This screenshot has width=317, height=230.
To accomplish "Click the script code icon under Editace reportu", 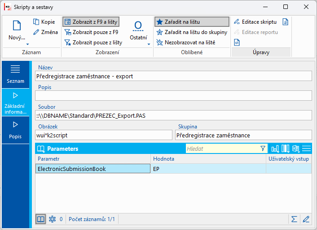I will 237,43.
